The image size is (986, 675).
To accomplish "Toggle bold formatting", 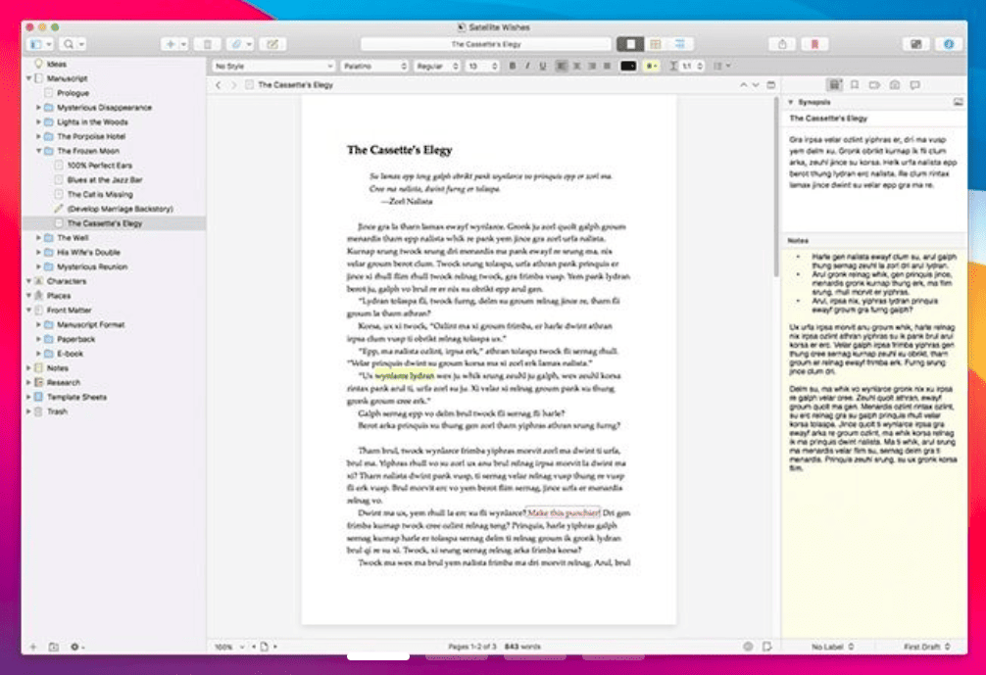I will (x=513, y=66).
